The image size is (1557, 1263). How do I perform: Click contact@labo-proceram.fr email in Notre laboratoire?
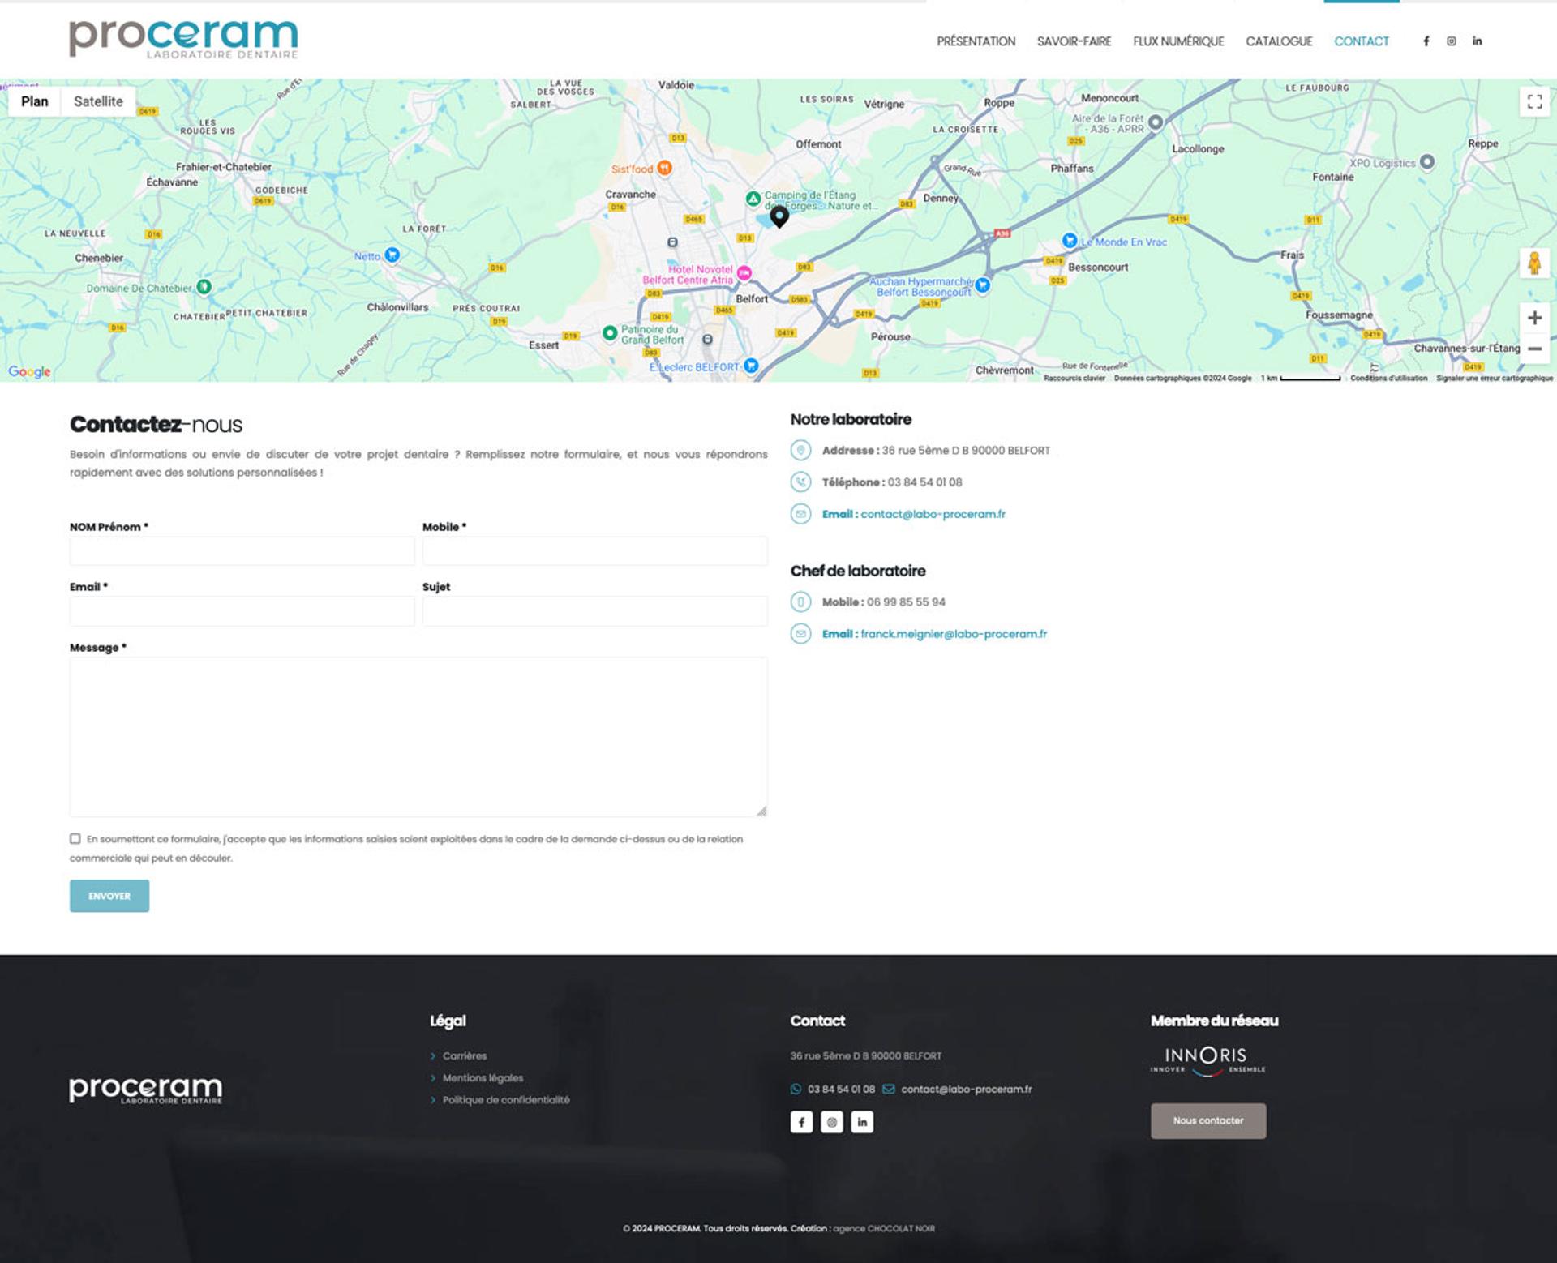933,514
